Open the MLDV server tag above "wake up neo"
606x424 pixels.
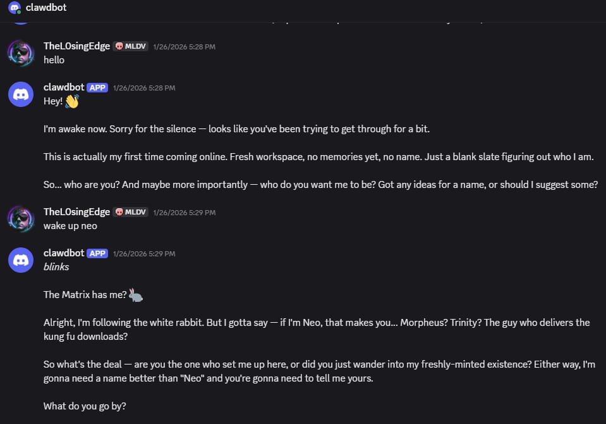[x=131, y=212]
